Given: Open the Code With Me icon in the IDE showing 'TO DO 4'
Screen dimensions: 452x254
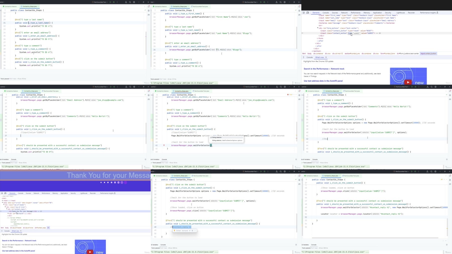Looking at the screenshot, I should tap(126, 2).
